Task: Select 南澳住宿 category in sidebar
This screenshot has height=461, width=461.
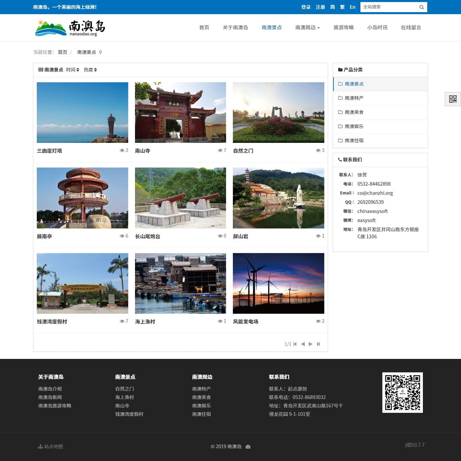Action: [x=380, y=141]
